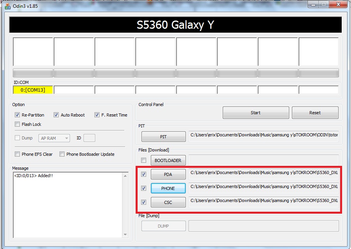
Task: Click the PDA file button
Action: [168, 174]
